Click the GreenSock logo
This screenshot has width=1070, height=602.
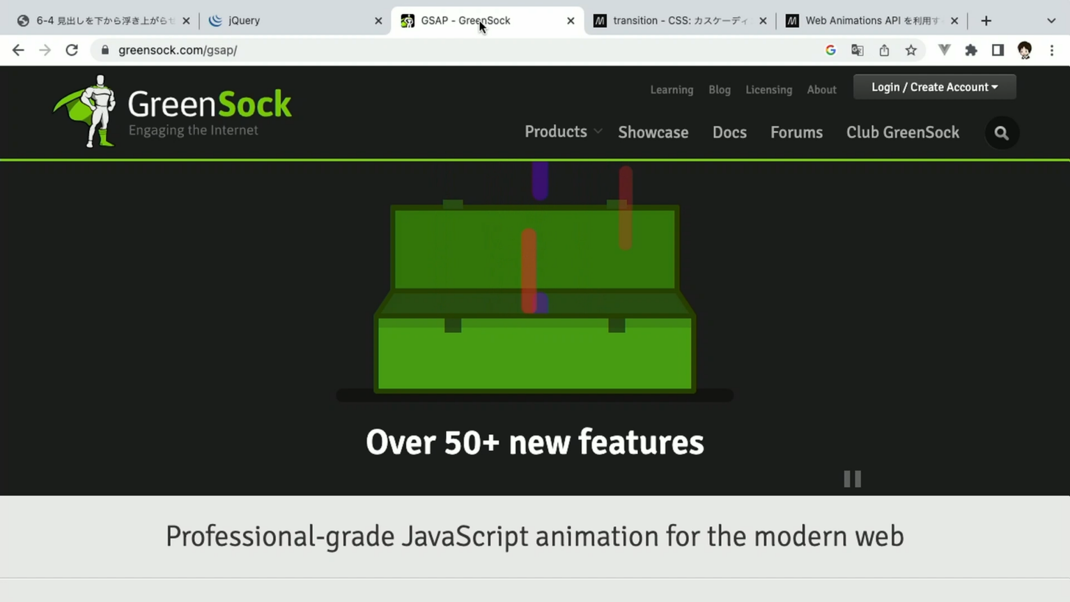tap(173, 111)
